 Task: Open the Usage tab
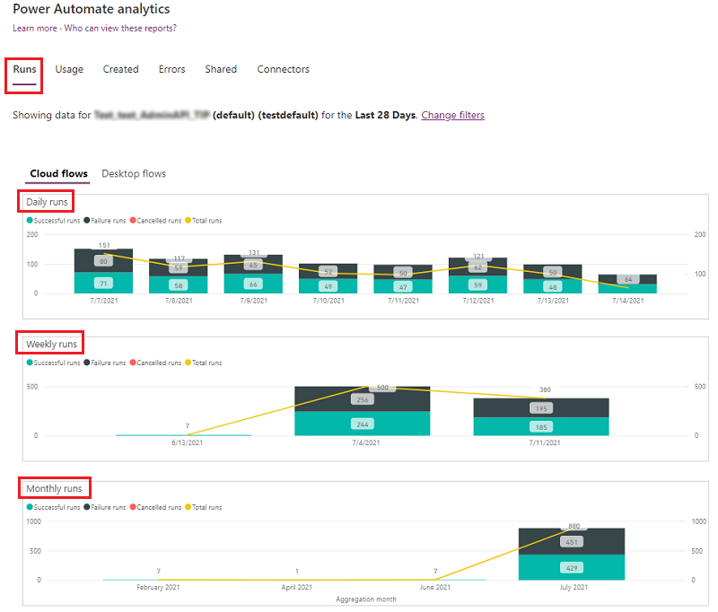point(69,69)
